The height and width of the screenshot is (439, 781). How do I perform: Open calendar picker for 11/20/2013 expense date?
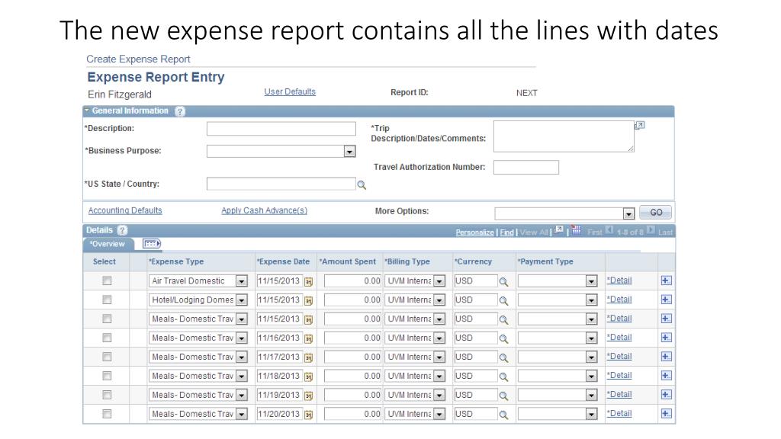coord(309,415)
